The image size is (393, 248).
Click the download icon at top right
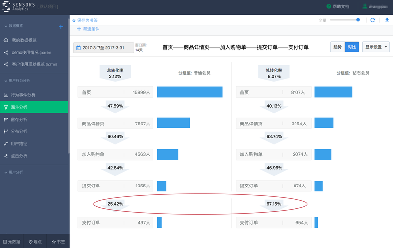pos(387,20)
